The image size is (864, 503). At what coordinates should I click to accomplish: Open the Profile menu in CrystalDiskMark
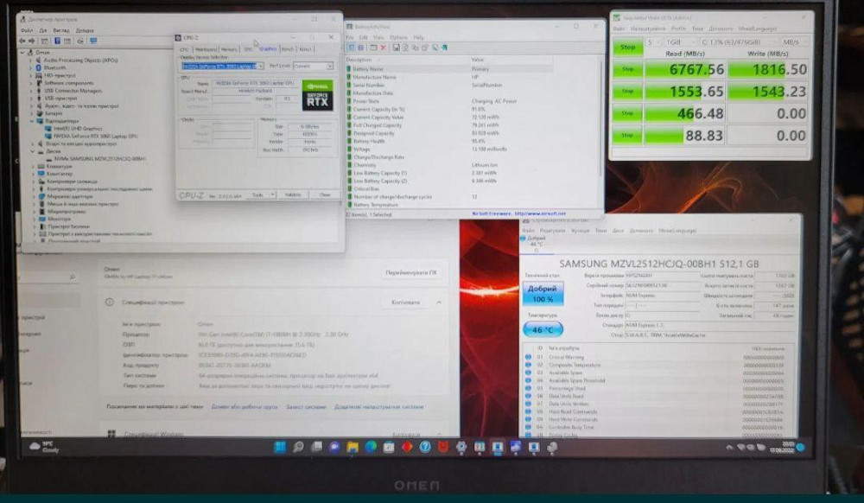(678, 29)
